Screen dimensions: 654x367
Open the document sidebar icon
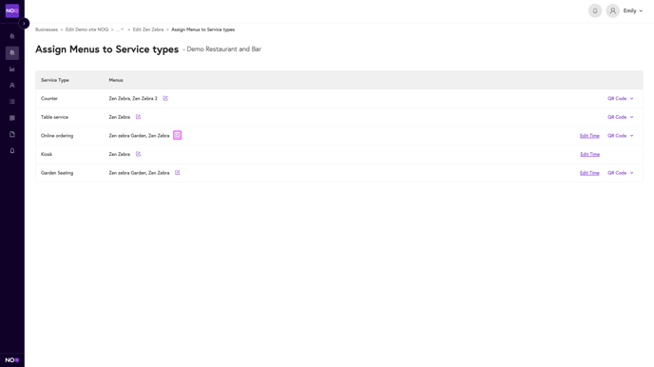point(12,134)
